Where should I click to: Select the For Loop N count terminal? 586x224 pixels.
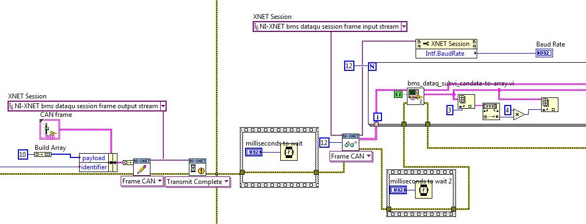pyautogui.click(x=373, y=67)
